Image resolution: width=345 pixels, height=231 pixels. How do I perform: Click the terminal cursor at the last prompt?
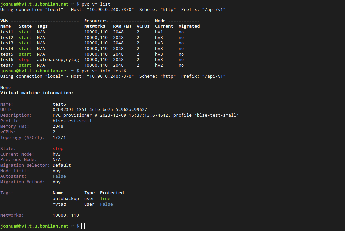click(83, 226)
